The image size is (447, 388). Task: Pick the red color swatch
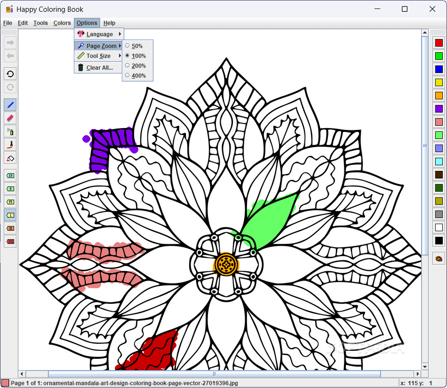point(439,43)
